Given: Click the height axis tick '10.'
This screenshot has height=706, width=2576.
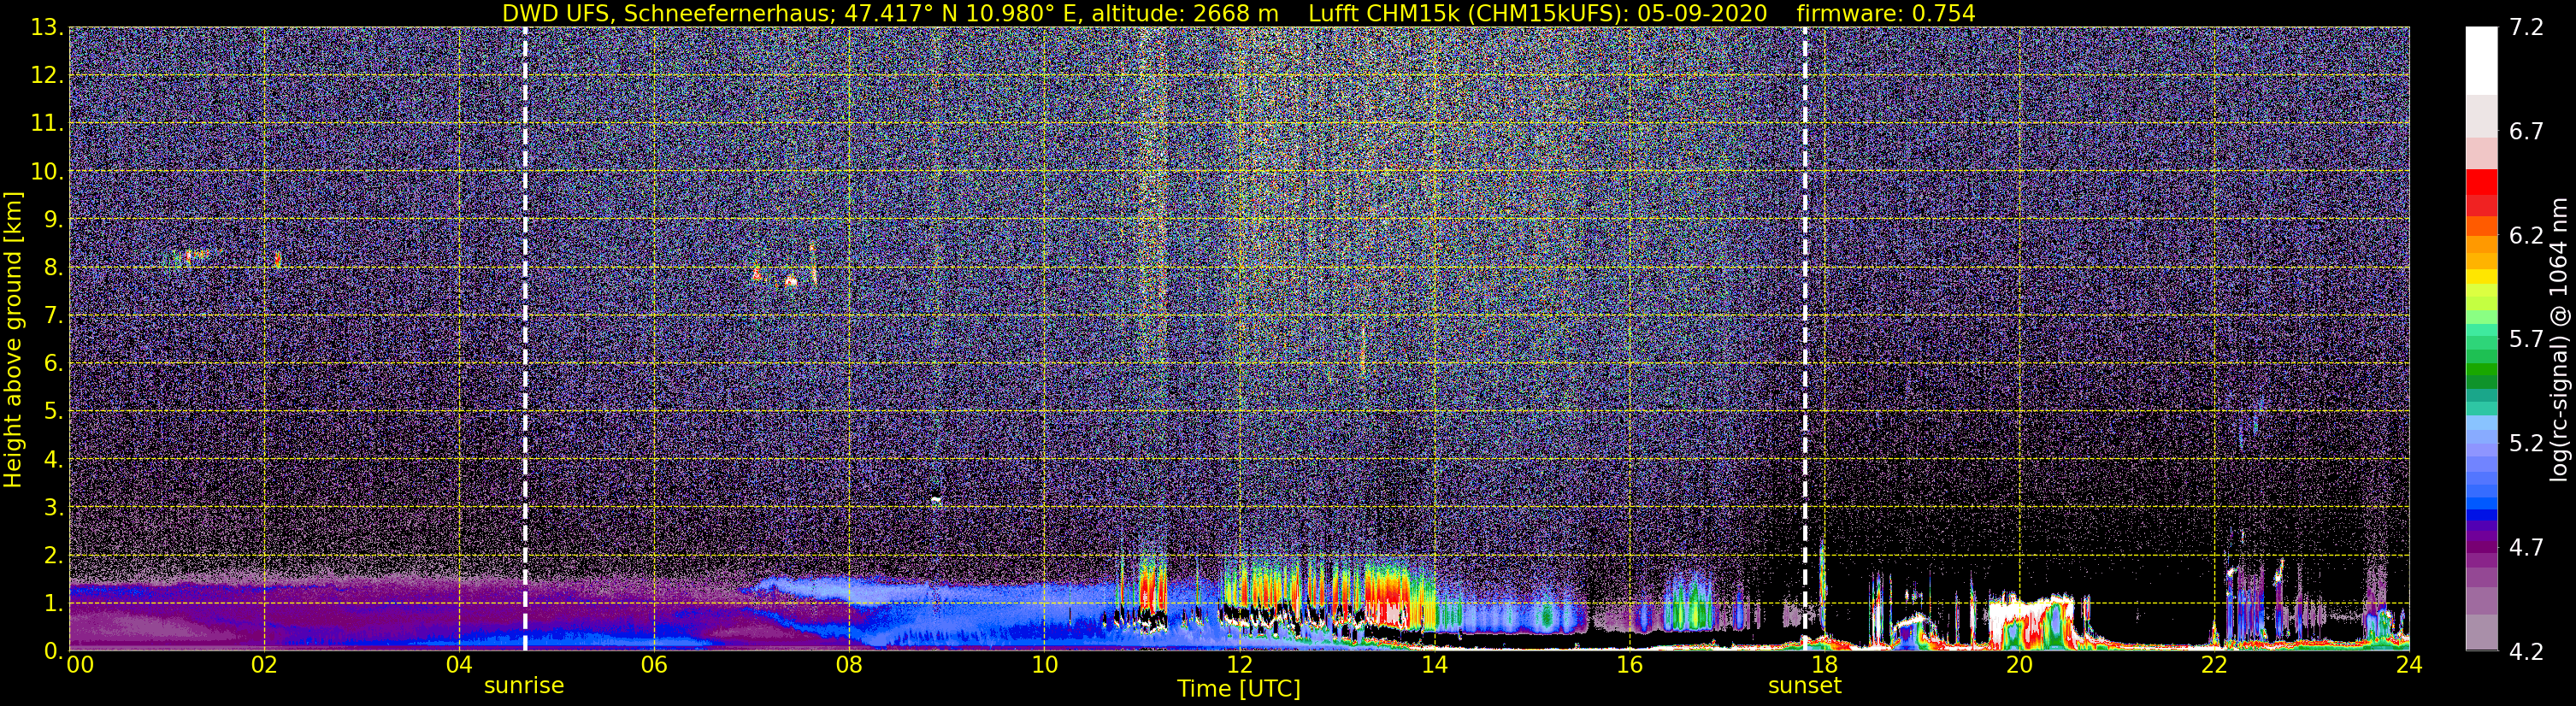Looking at the screenshot, I should 46,172.
